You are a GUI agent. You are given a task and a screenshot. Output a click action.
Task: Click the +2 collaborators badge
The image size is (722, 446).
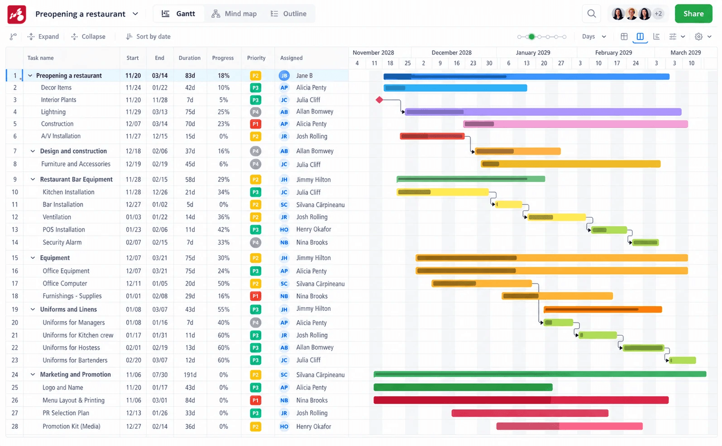tap(658, 14)
